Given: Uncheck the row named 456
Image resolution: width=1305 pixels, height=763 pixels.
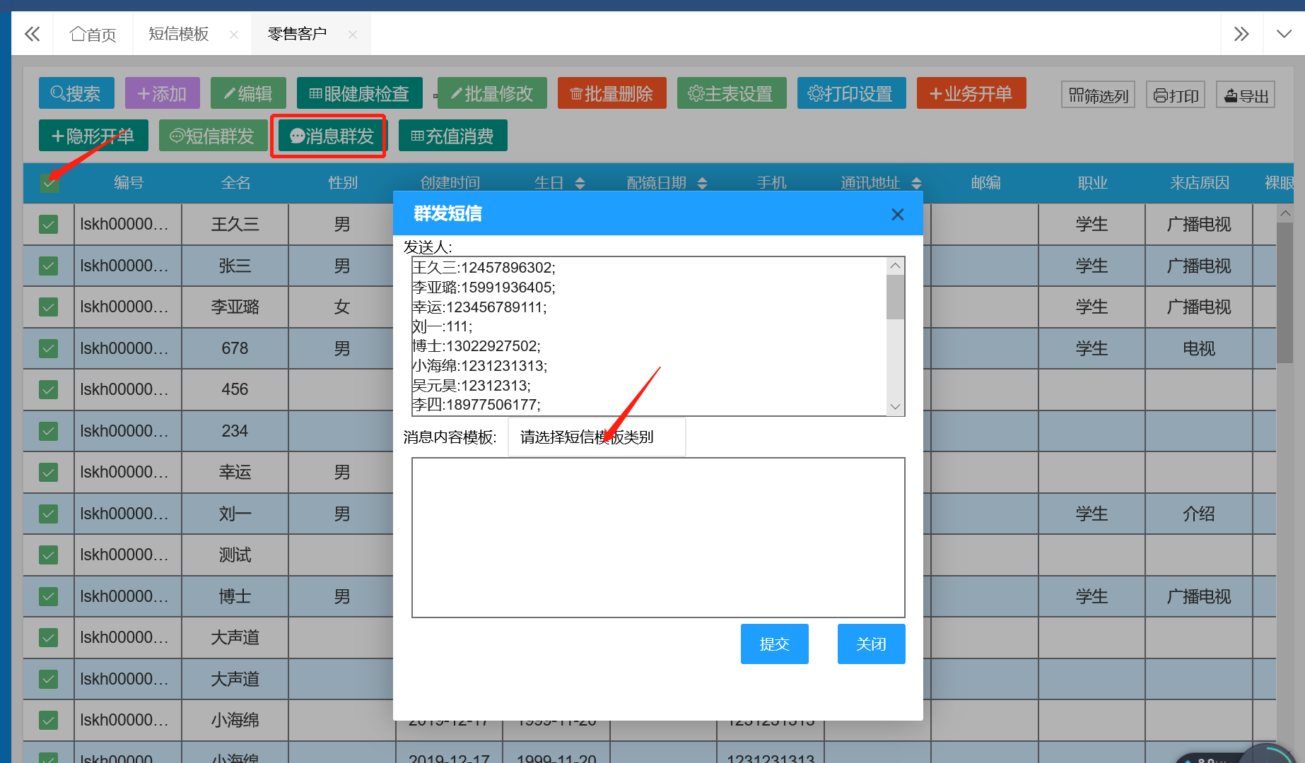Looking at the screenshot, I should (49, 389).
